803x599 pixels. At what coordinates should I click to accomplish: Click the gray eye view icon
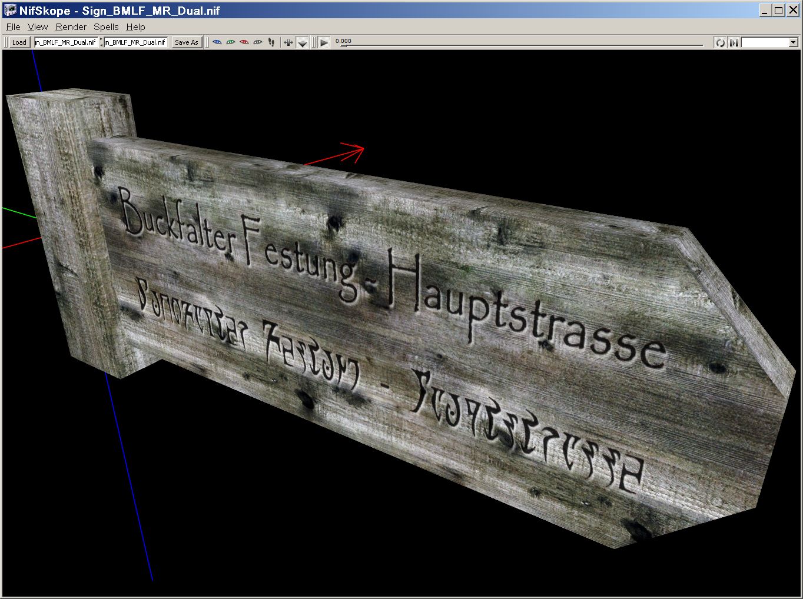pos(258,42)
